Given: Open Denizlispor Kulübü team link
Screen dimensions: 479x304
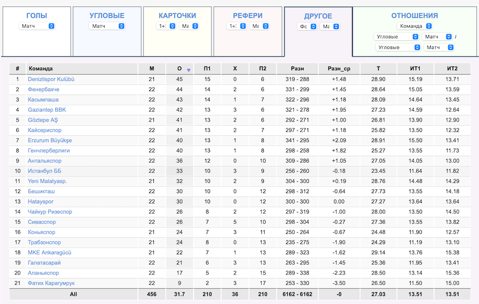Looking at the screenshot, I should (51, 79).
